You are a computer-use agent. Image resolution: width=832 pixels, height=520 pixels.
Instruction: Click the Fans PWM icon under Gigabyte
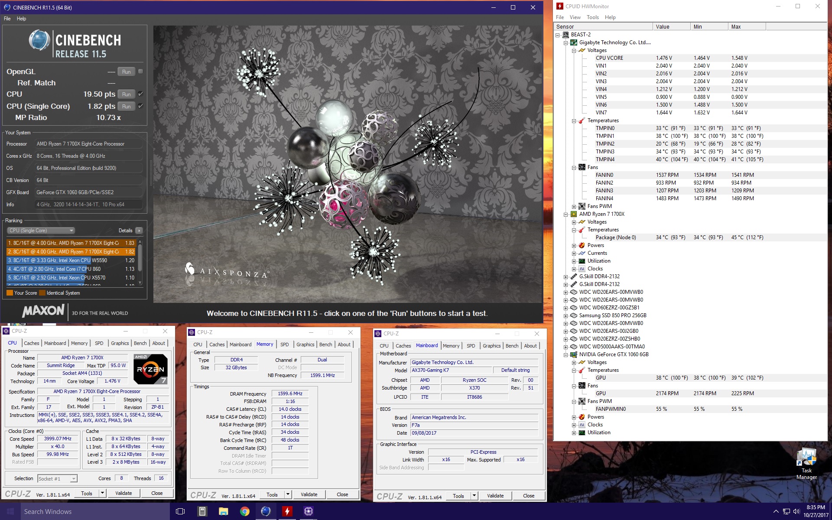[582, 206]
